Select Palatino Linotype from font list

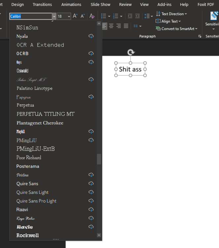[35, 88]
